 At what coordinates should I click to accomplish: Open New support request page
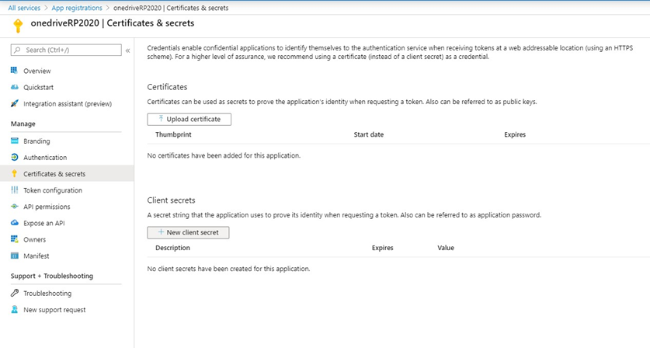point(54,310)
